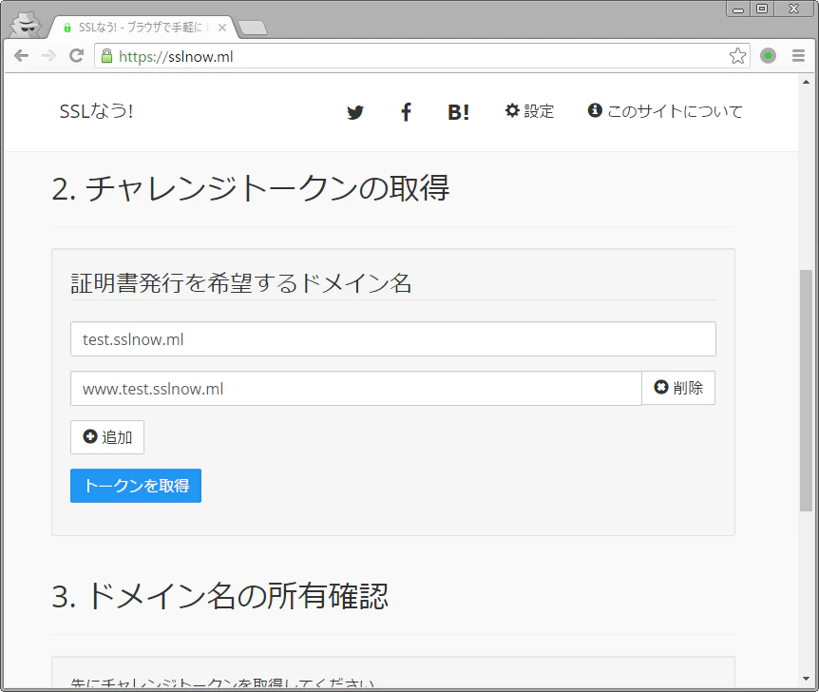Click the www.test.sslnow.ml domain field
The image size is (819, 692).
(355, 389)
